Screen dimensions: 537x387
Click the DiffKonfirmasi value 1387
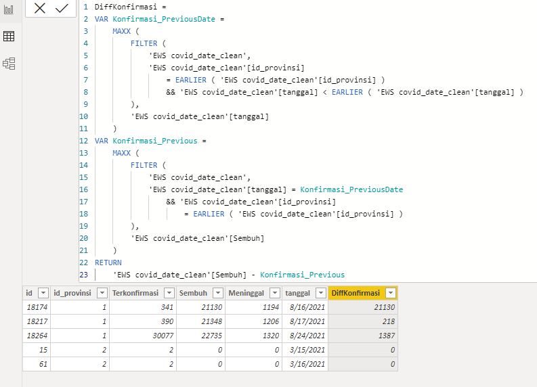tap(363, 336)
